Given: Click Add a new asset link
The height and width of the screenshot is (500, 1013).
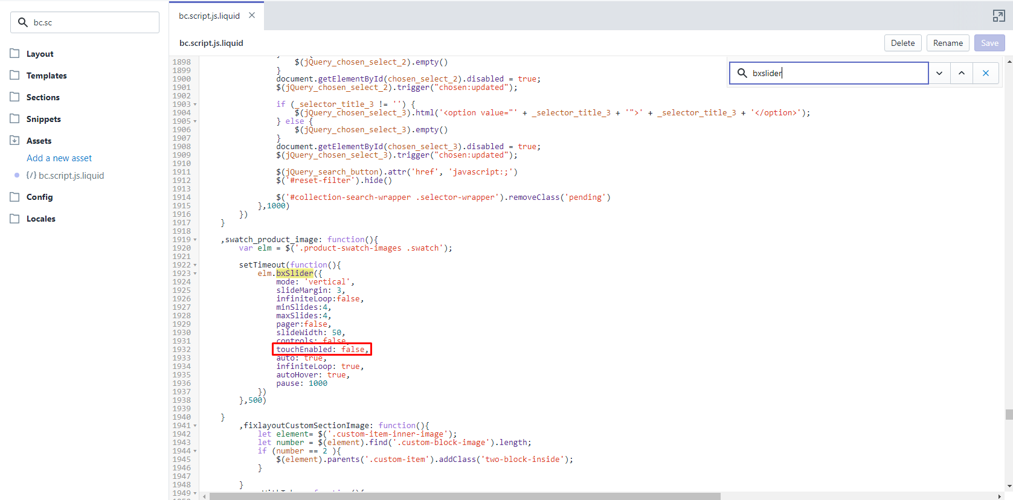Looking at the screenshot, I should click(x=59, y=158).
